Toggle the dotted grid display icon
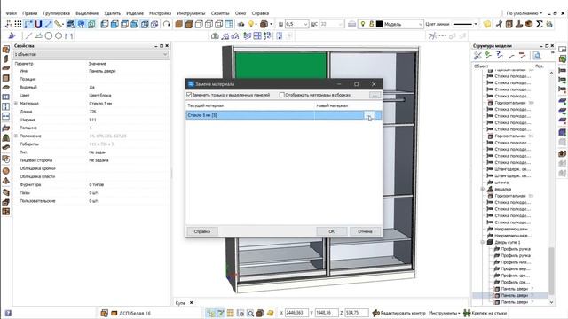The image size is (568, 319). point(18,24)
